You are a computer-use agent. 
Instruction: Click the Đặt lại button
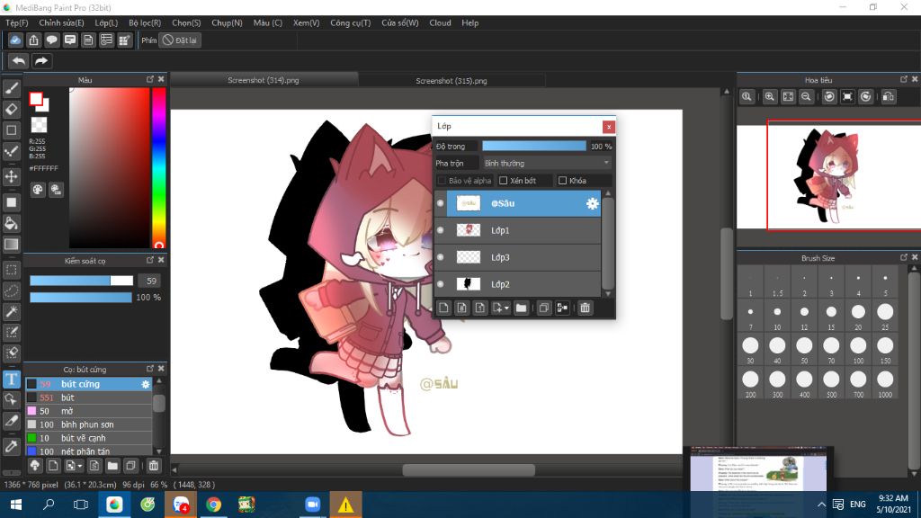point(180,40)
